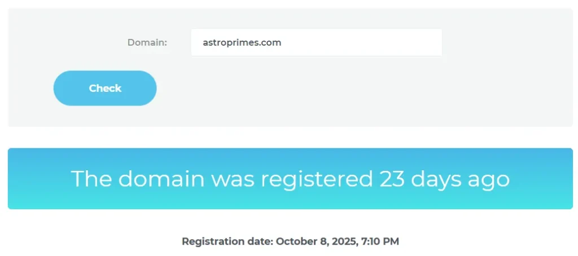Image resolution: width=578 pixels, height=256 pixels.
Task: Click the astroprimes.com text in the field
Action: pyautogui.click(x=242, y=42)
